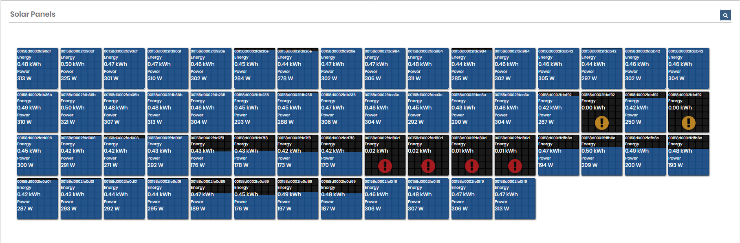Select the panel with 197 W output
The height and width of the screenshot is (243, 740).
[297, 199]
